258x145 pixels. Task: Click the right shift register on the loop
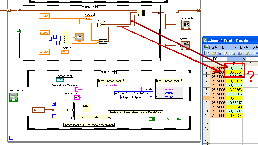click(x=199, y=10)
